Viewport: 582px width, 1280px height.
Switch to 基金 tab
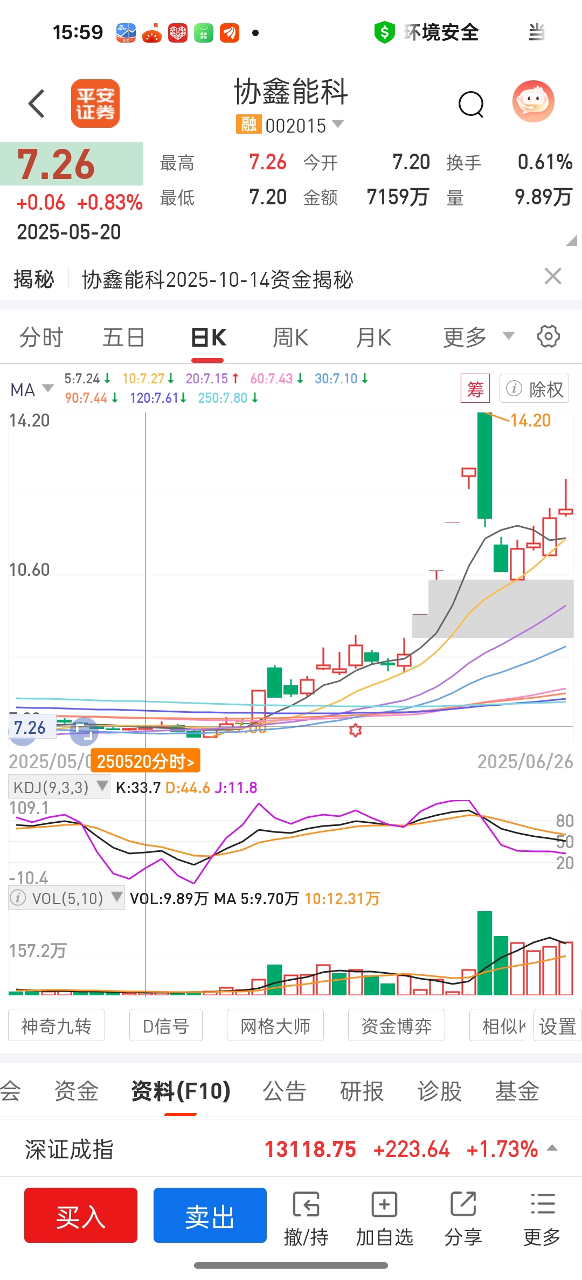517,1091
